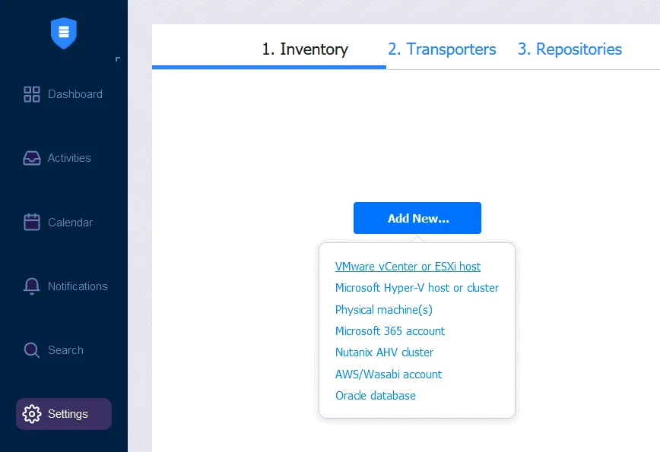The height and width of the screenshot is (452, 660).
Task: Click the Calendar icon in sidebar
Action: click(32, 223)
